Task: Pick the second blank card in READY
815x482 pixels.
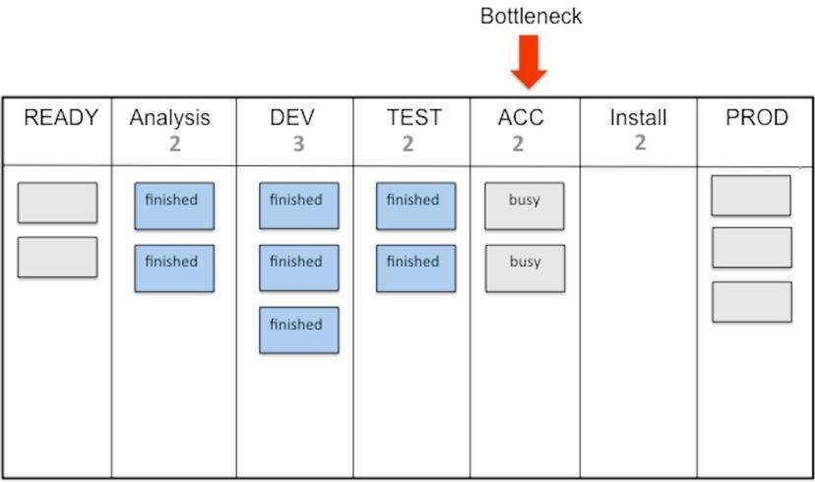Action: pos(57,257)
